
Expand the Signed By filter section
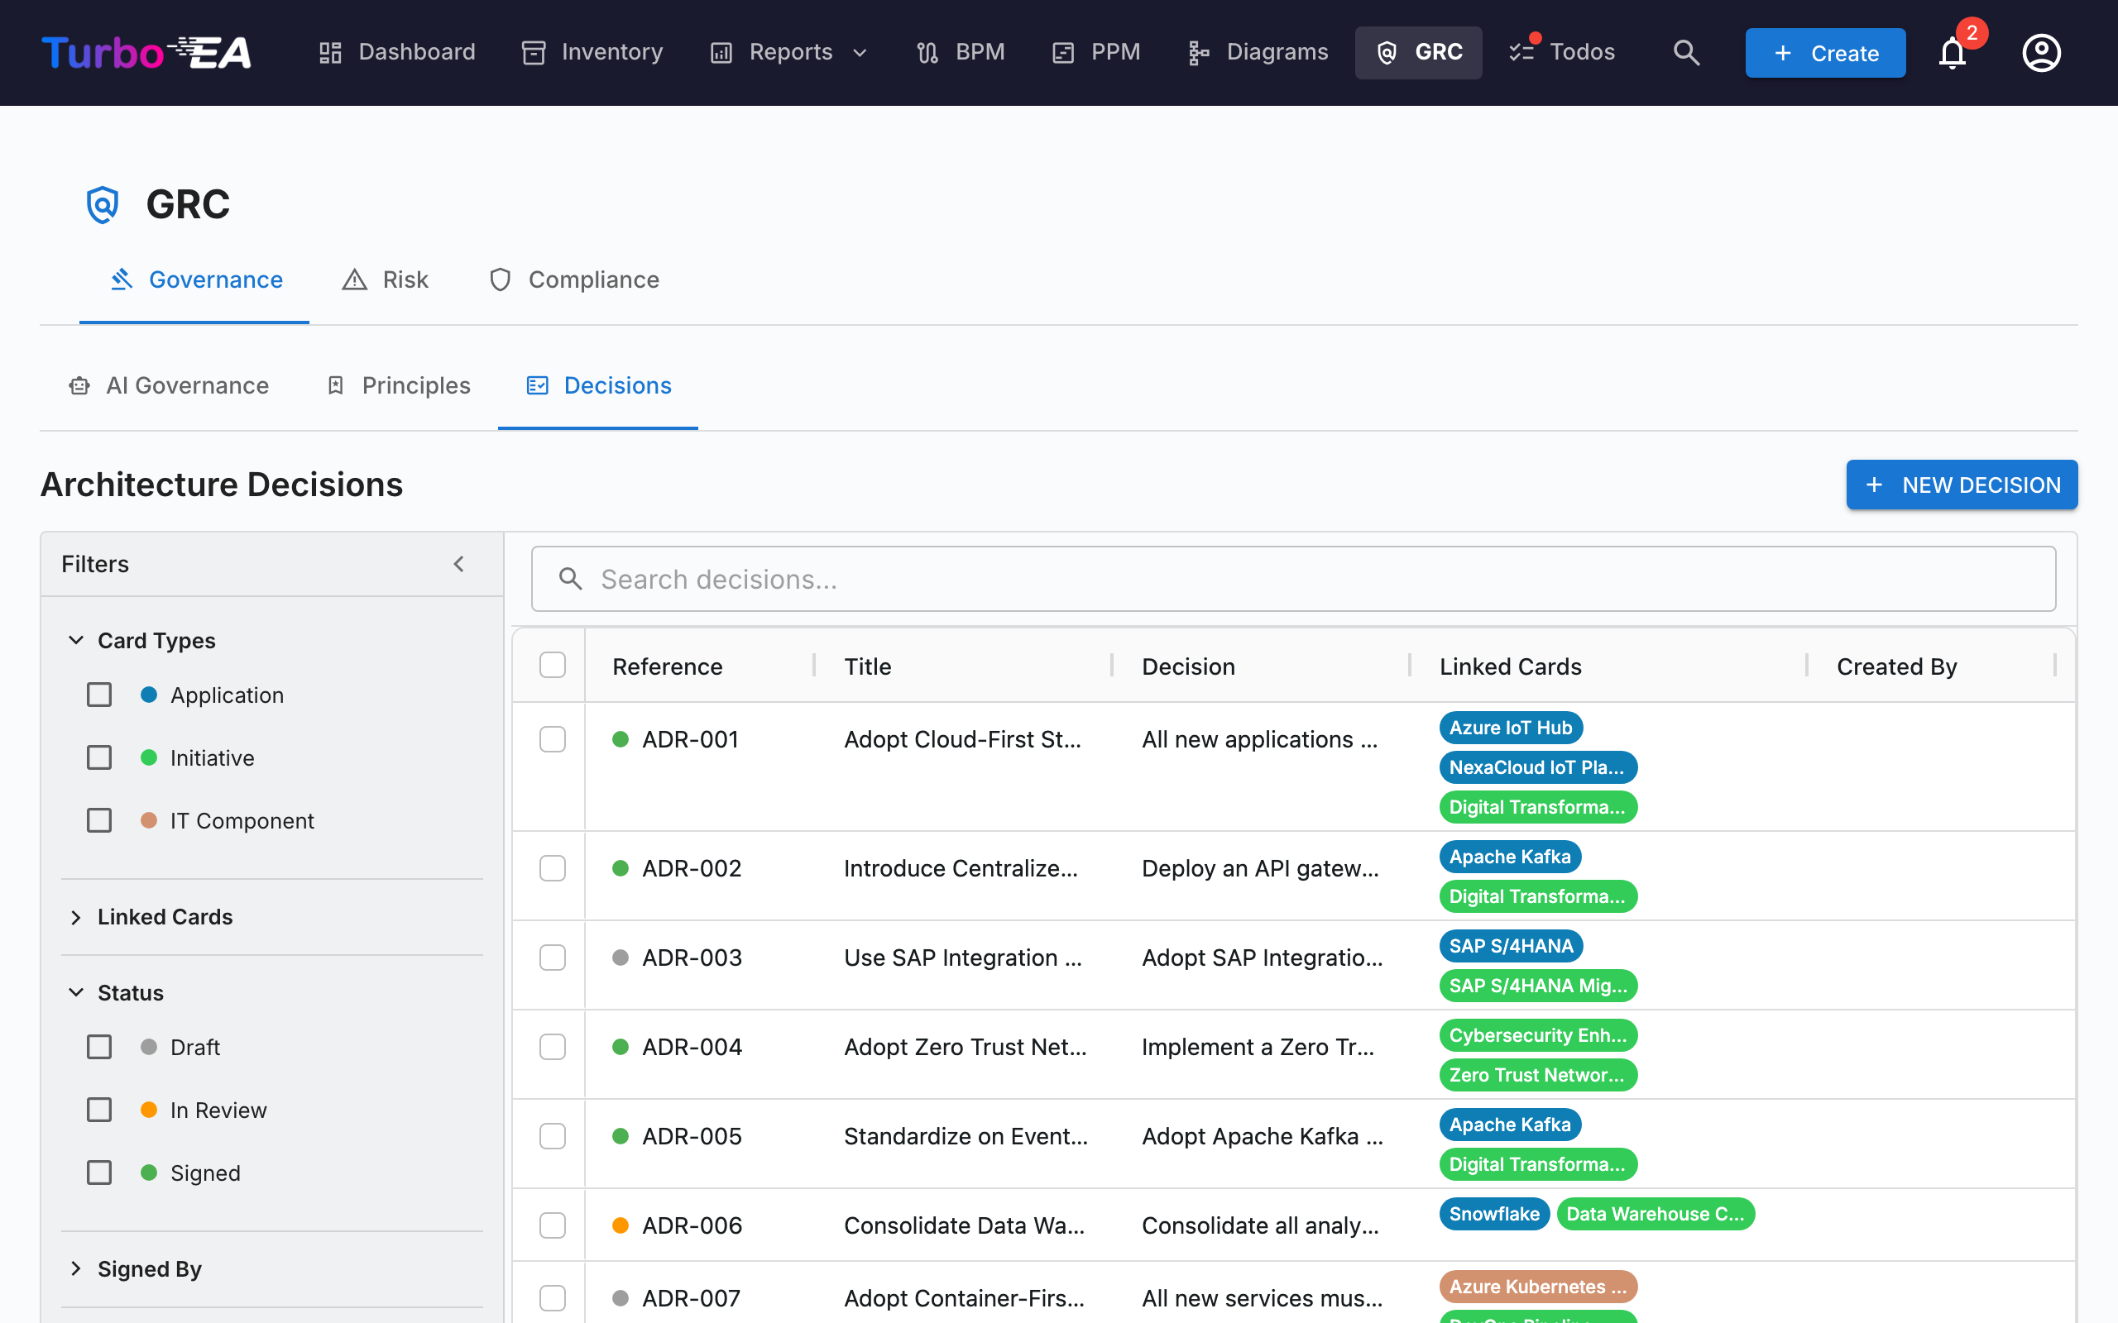point(76,1268)
